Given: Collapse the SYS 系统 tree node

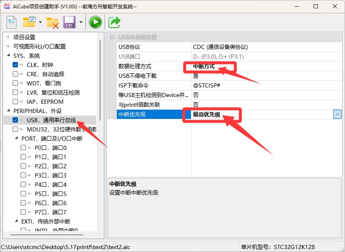Looking at the screenshot, I should coord(8,55).
